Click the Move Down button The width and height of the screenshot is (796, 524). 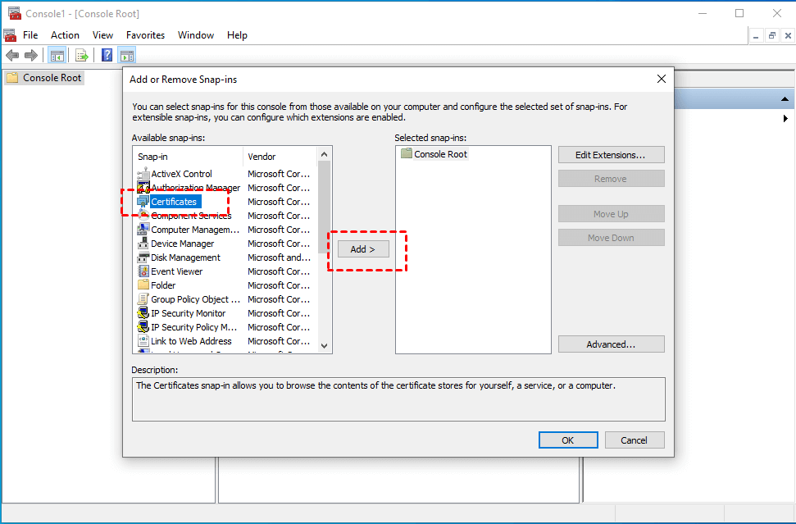pyautogui.click(x=612, y=238)
